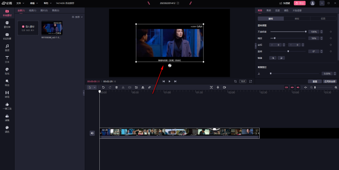
Task: Click the pink 导出 export button
Action: click(x=300, y=3)
